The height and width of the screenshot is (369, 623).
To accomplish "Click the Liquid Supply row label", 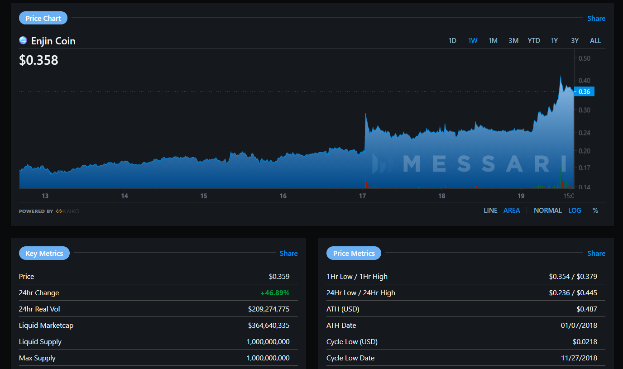I will [40, 342].
